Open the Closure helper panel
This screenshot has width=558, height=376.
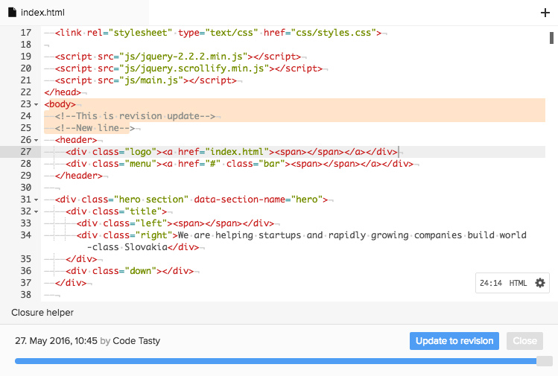pyautogui.click(x=42, y=312)
